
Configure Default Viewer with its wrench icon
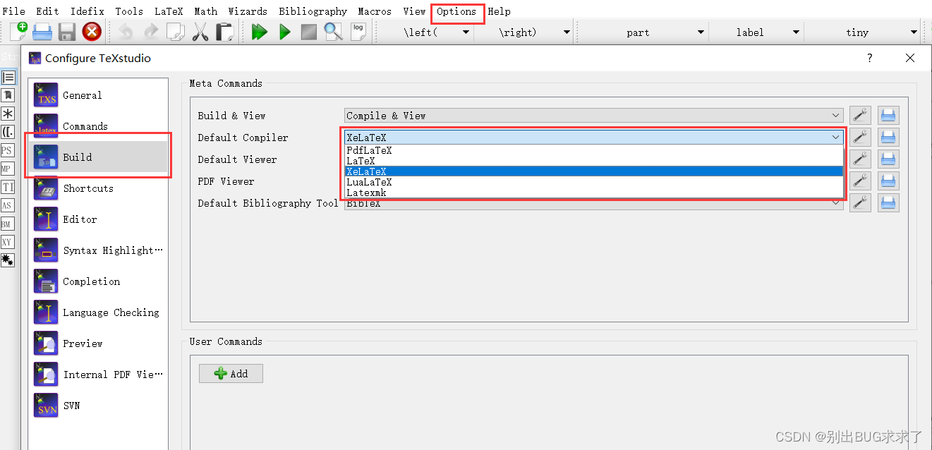[860, 159]
